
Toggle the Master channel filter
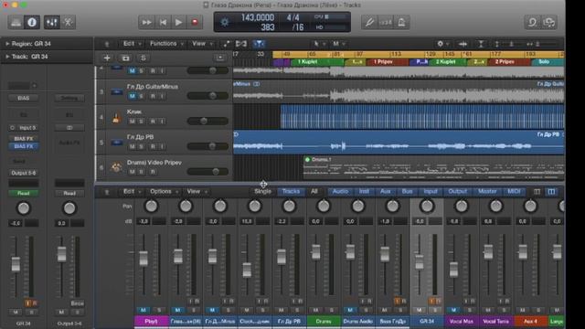coord(487,192)
